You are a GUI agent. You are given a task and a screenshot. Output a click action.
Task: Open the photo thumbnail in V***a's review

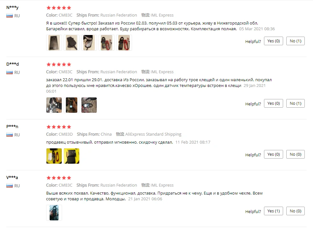54,213
